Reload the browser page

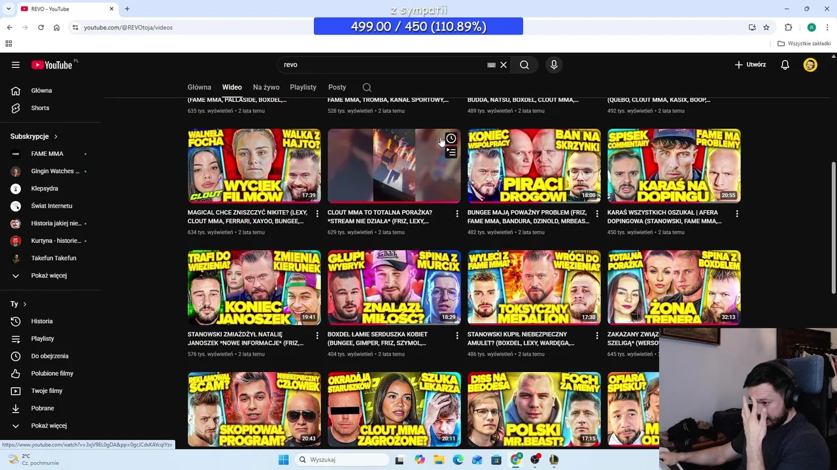coord(41,27)
